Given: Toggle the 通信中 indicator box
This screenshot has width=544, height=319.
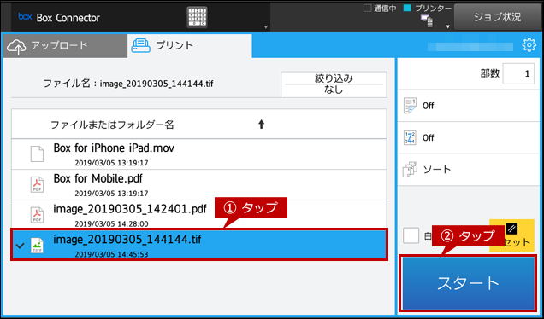Looking at the screenshot, I should point(367,8).
